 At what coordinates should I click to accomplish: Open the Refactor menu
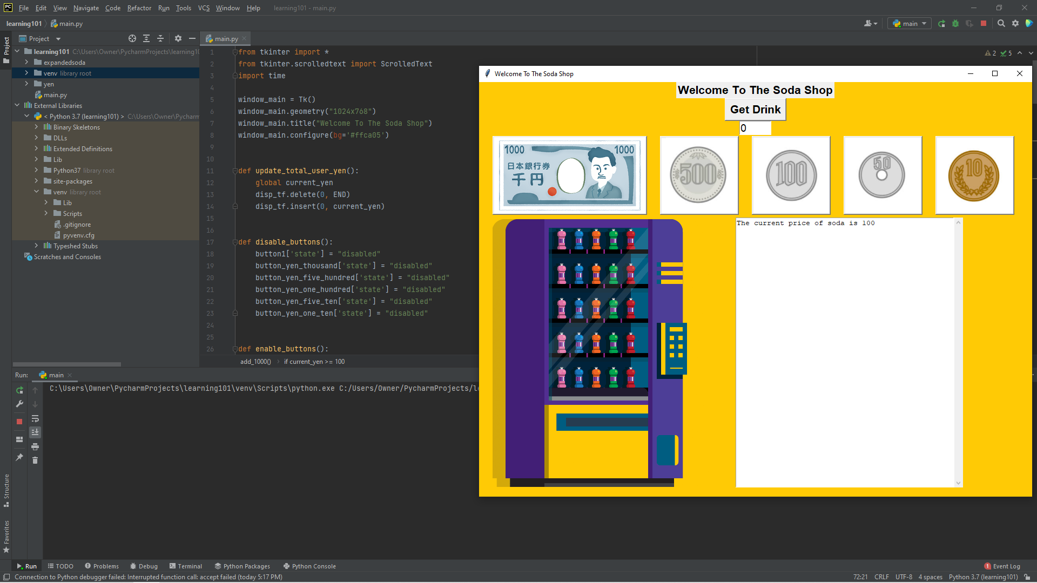click(139, 8)
